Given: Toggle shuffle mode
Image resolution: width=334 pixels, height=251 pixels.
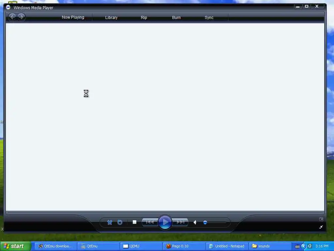Looking at the screenshot, I should click(110, 222).
